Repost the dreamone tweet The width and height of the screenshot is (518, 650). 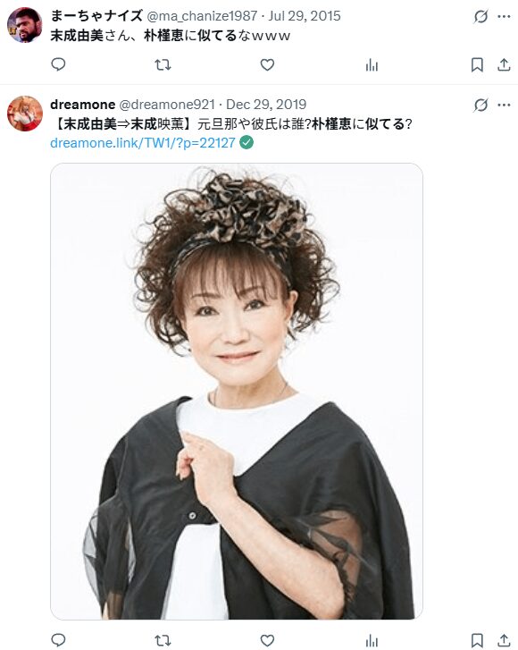(163, 640)
